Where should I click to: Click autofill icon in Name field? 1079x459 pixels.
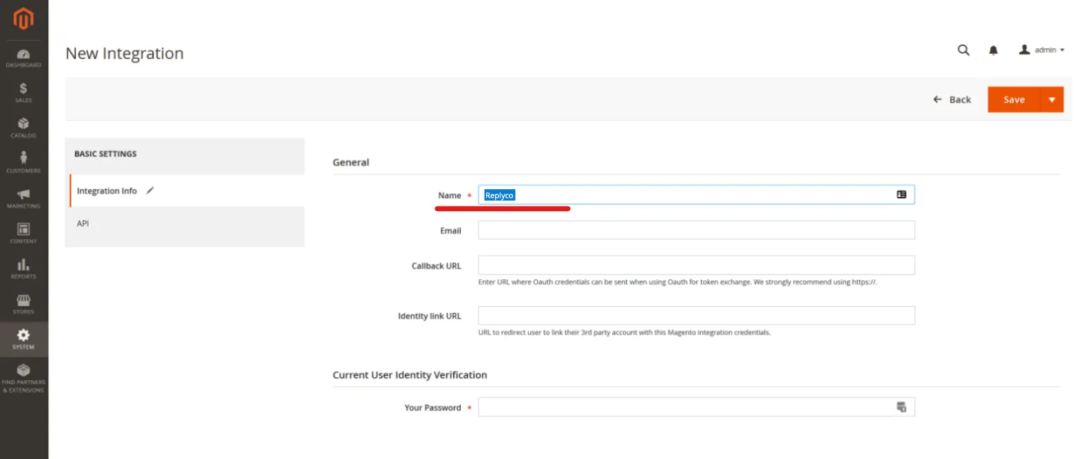coord(901,195)
